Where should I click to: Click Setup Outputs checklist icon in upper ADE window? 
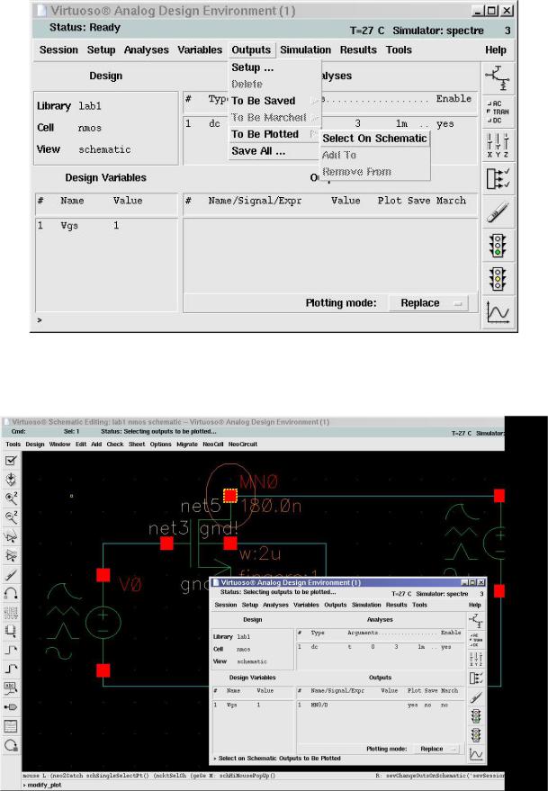[x=497, y=178]
